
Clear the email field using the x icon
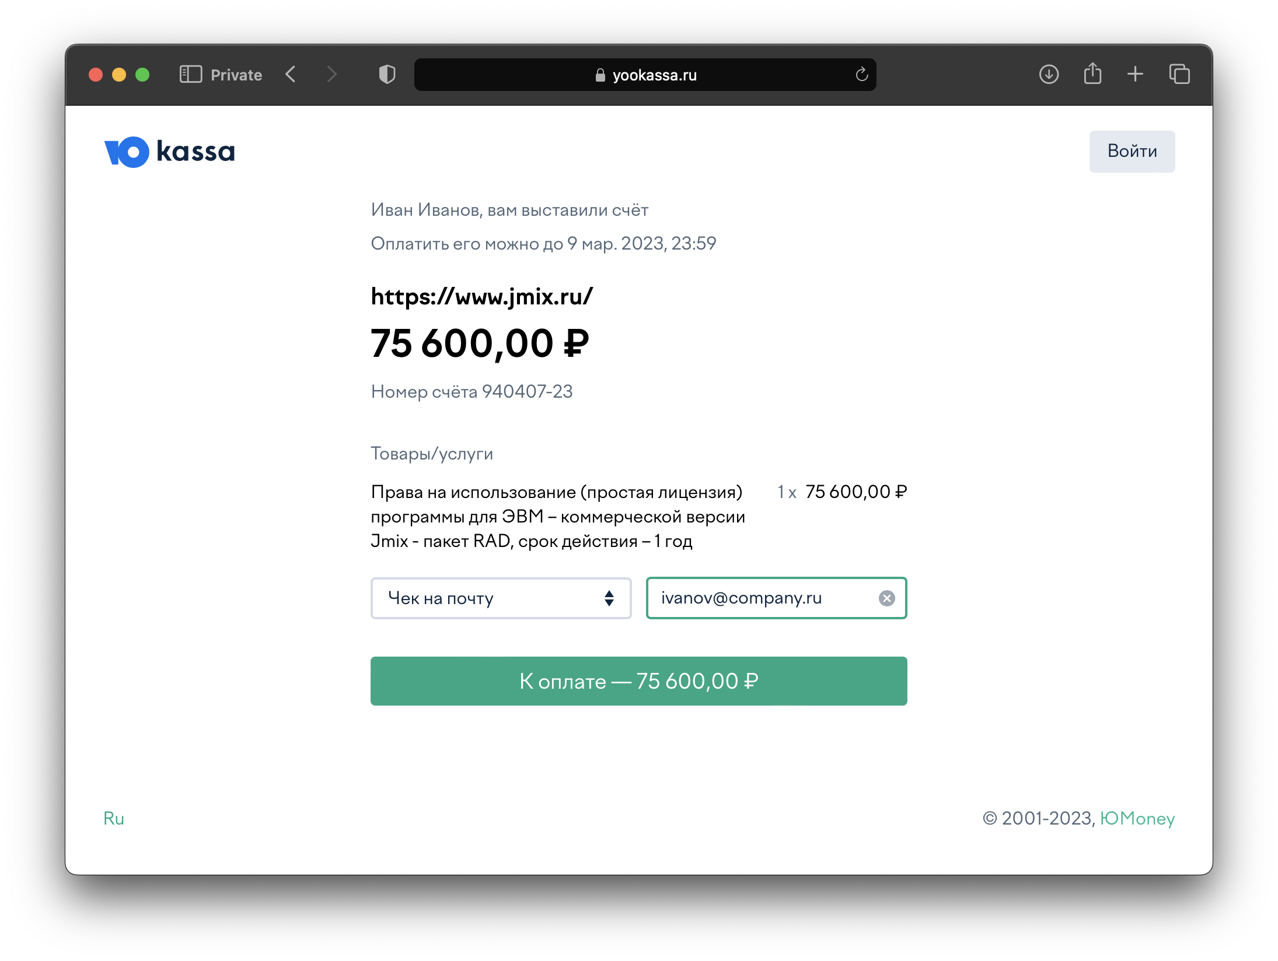pyautogui.click(x=886, y=598)
